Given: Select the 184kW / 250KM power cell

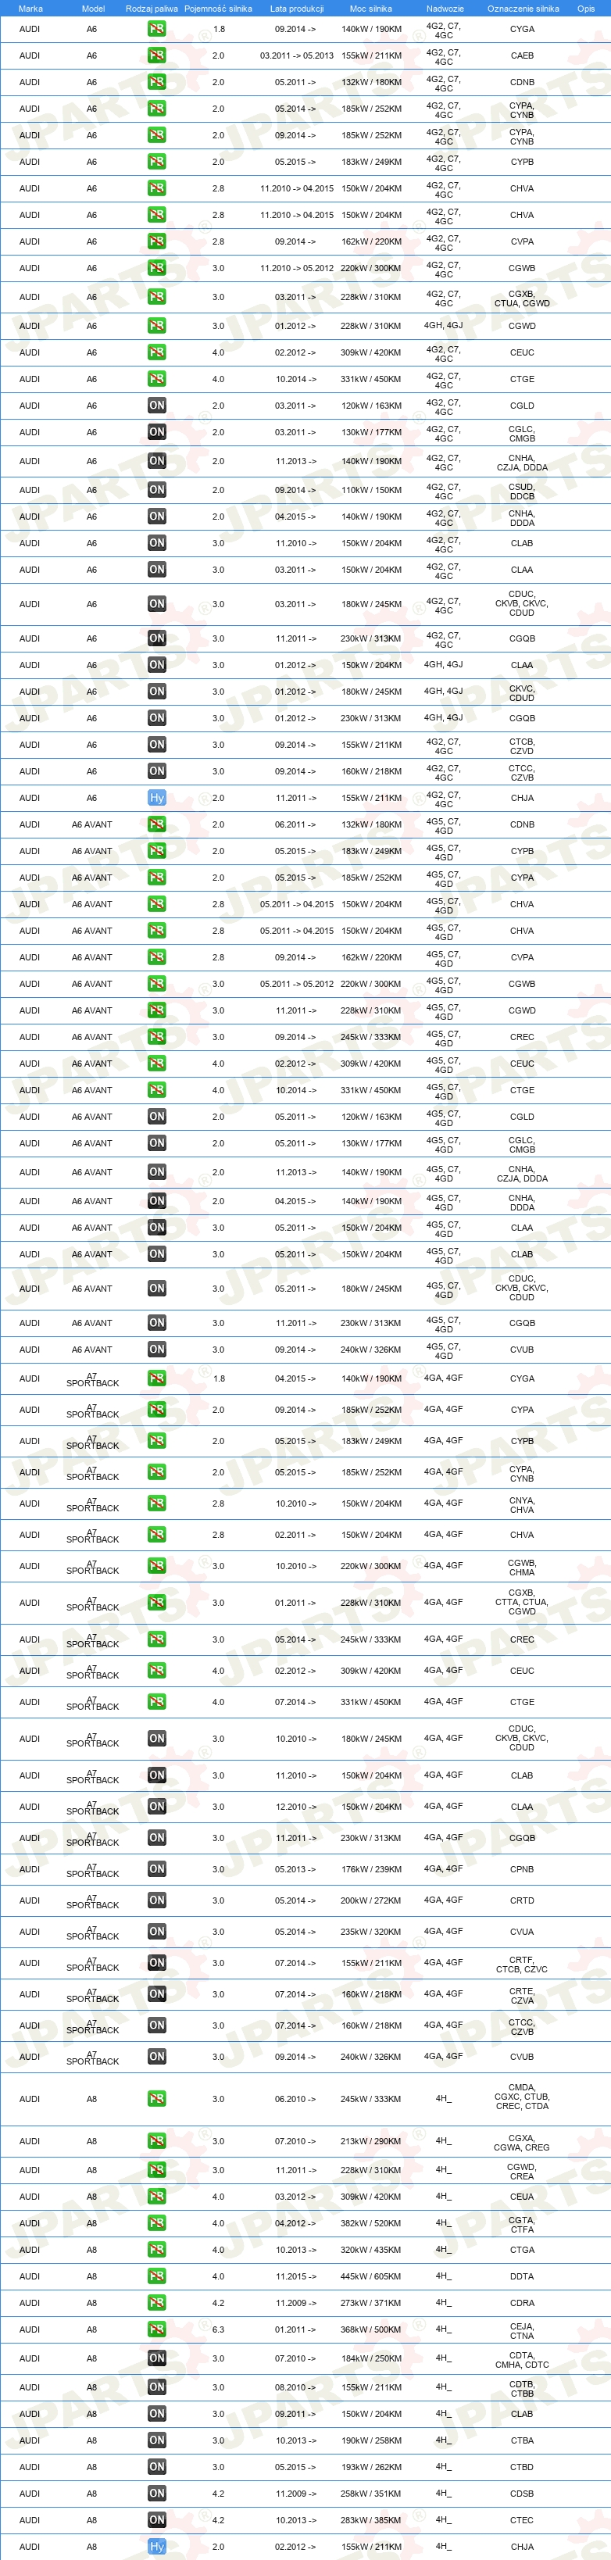Looking at the screenshot, I should 370,2358.
